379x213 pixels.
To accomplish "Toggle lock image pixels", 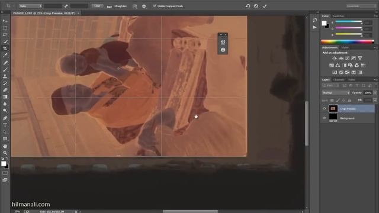I will [x=338, y=100].
